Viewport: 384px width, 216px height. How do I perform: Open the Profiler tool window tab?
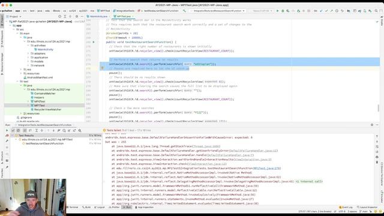click(114, 207)
